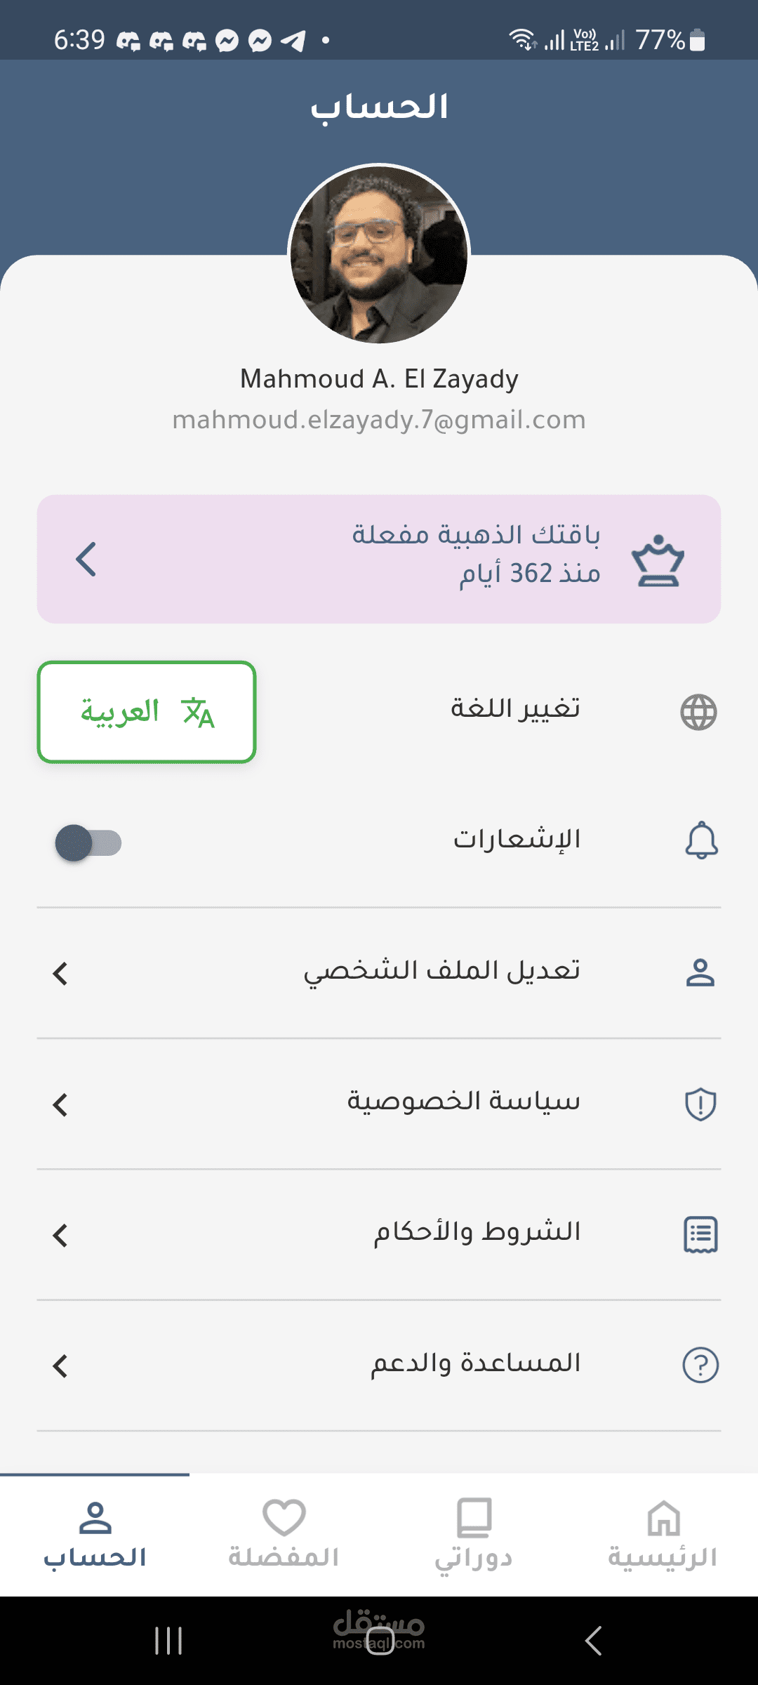This screenshot has height=1685, width=758.
Task: Open privacy policy via its chevron
Action: coord(60,1104)
